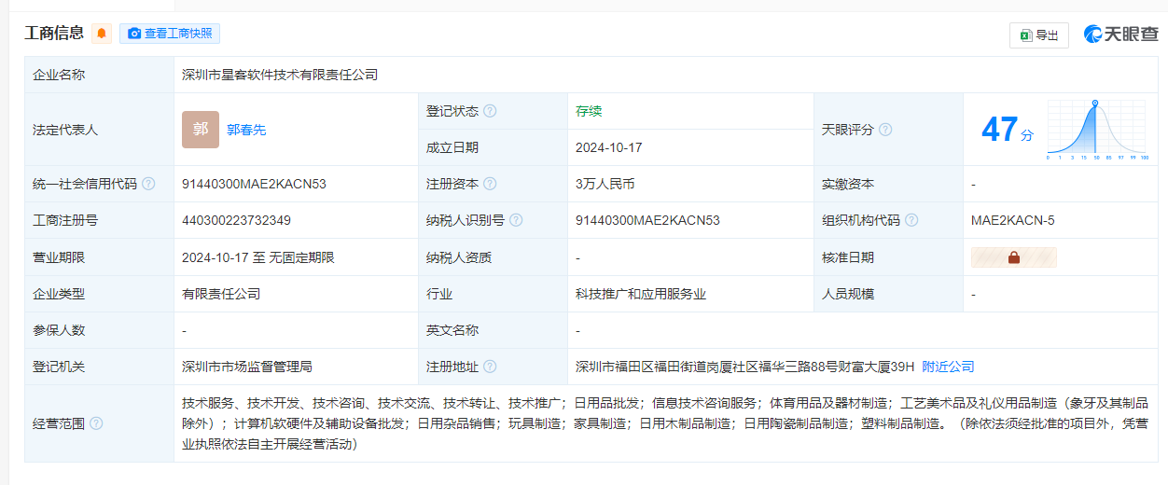
Task: Click help icon beside 经营范围
Action: click(x=95, y=423)
